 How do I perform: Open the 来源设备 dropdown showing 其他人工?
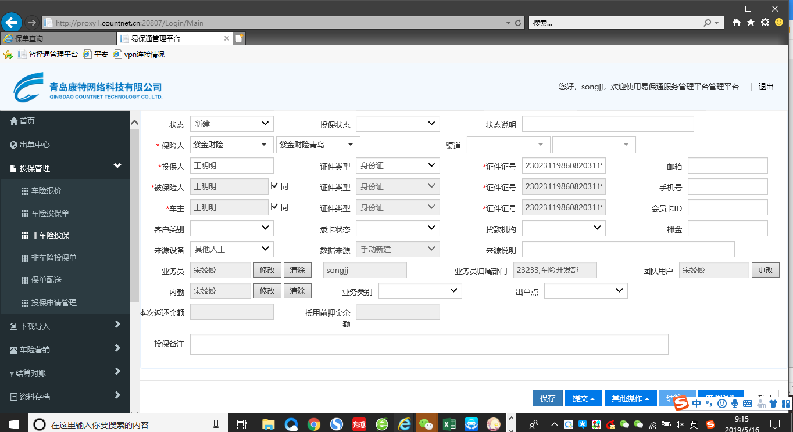pos(231,249)
